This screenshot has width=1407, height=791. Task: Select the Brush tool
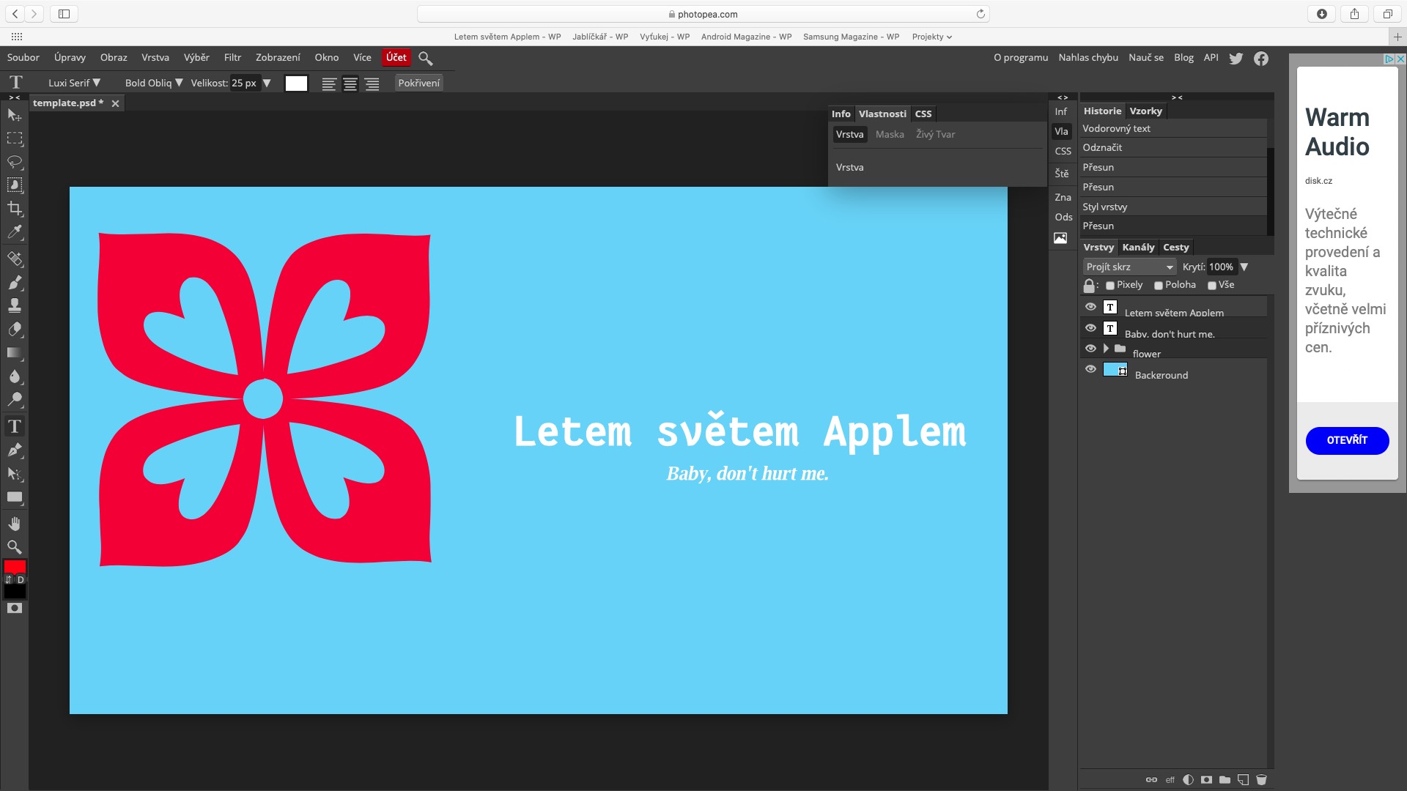click(x=15, y=283)
